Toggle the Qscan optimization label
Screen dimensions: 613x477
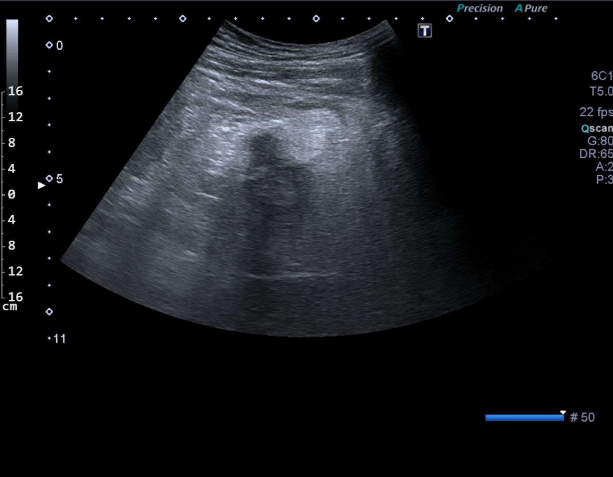coord(597,128)
